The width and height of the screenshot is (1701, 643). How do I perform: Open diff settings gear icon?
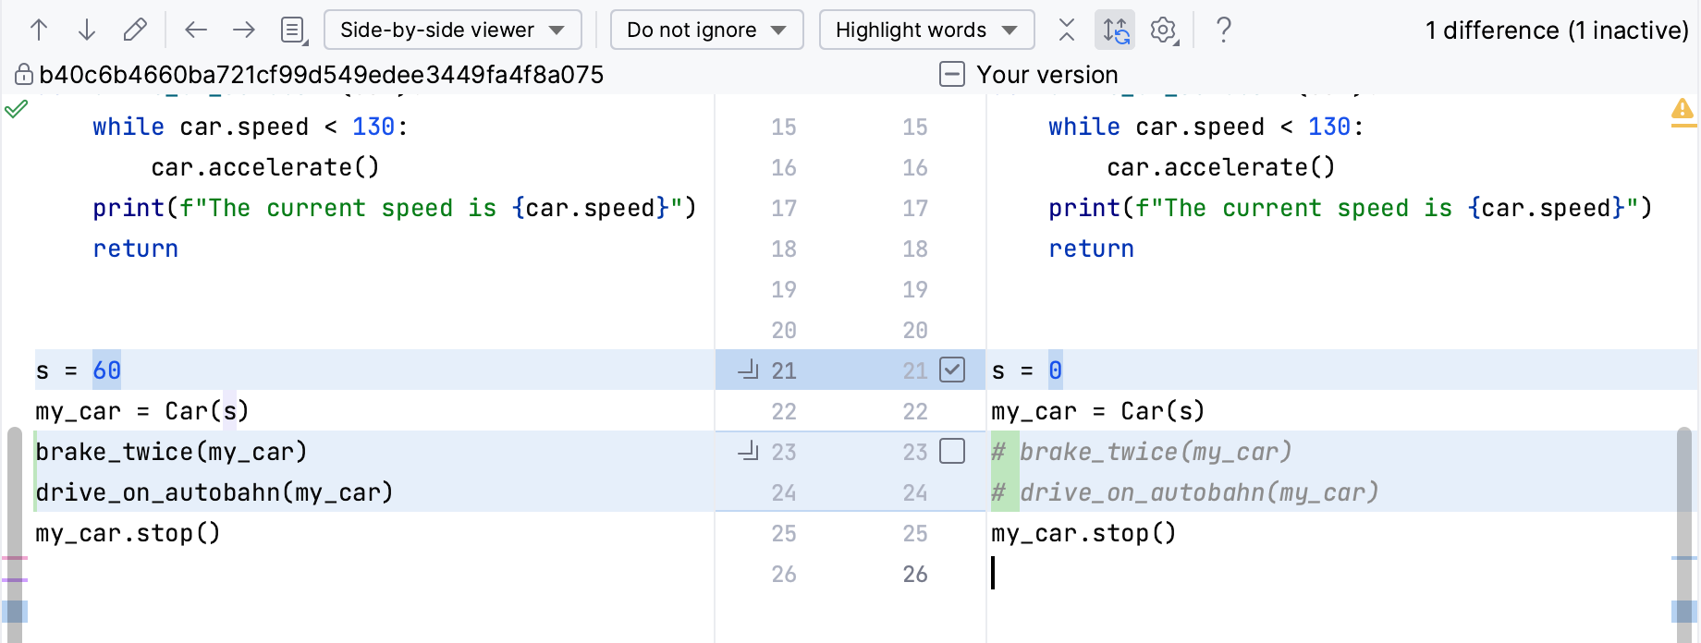pyautogui.click(x=1163, y=30)
